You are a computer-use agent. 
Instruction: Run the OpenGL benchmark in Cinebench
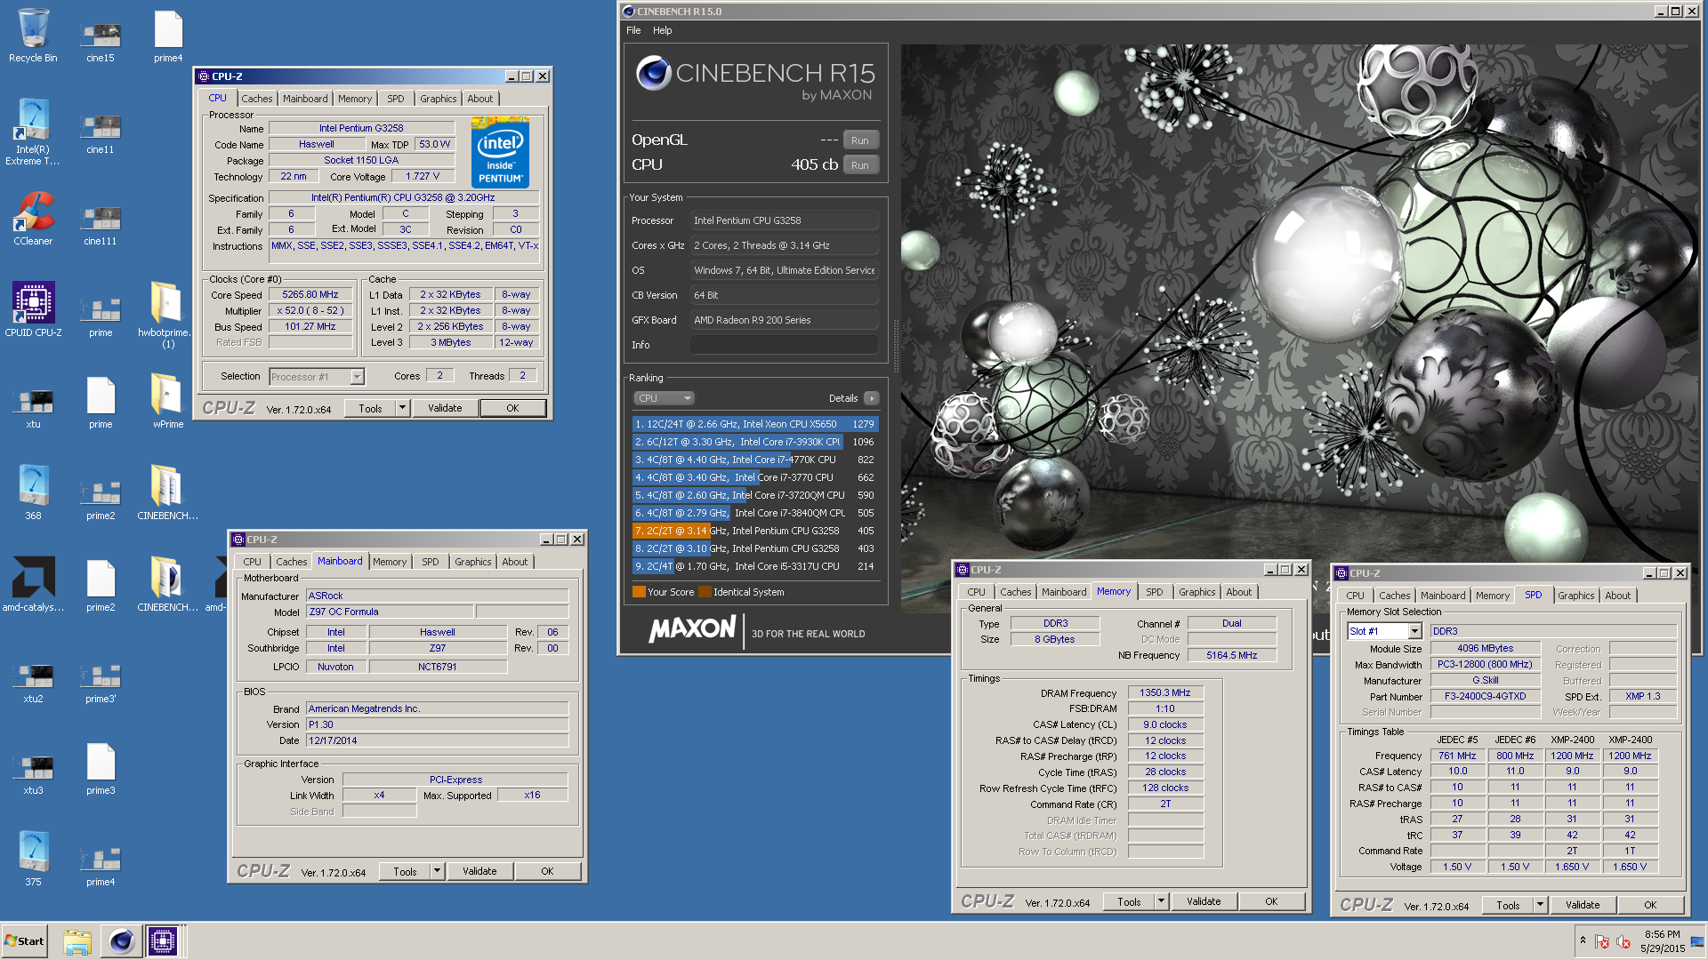coord(859,140)
